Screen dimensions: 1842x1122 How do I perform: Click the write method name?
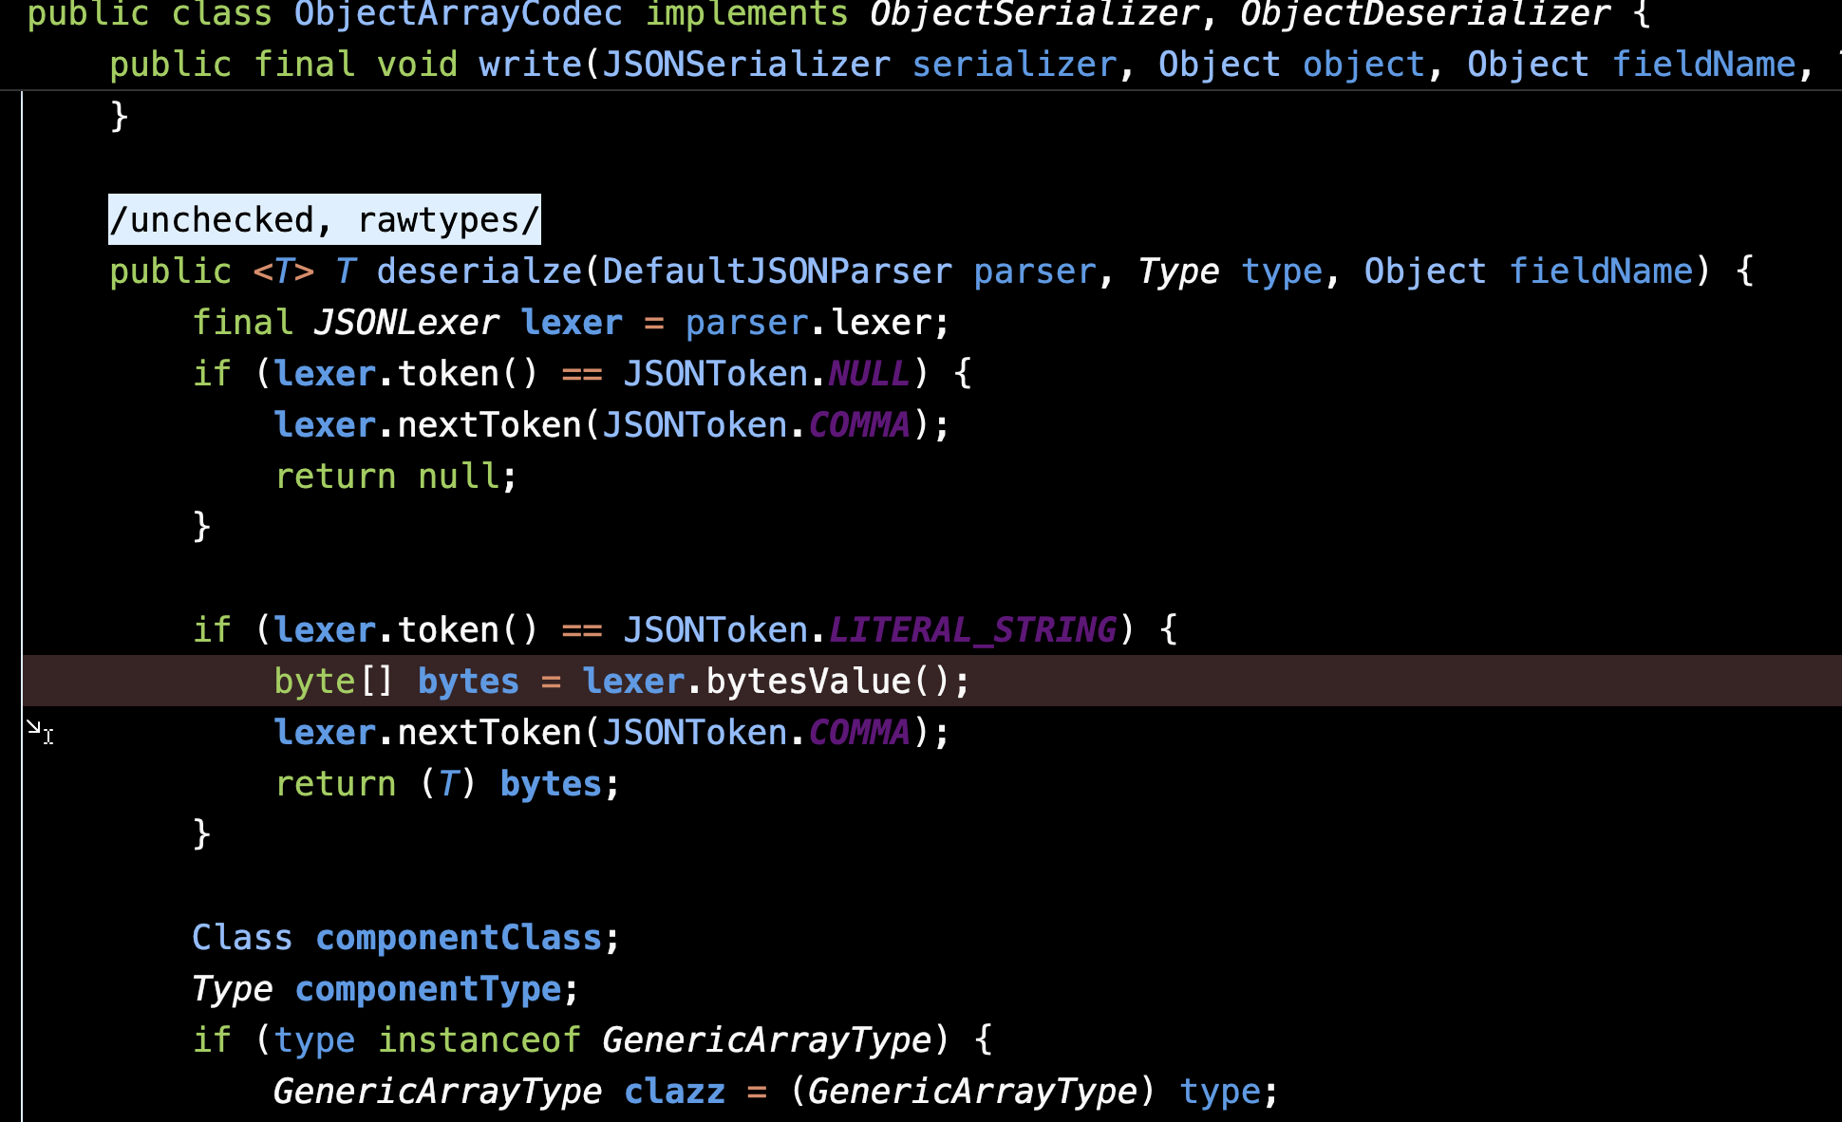click(531, 65)
